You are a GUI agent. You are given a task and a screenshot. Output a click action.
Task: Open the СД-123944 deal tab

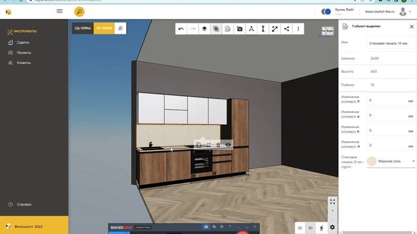(83, 28)
